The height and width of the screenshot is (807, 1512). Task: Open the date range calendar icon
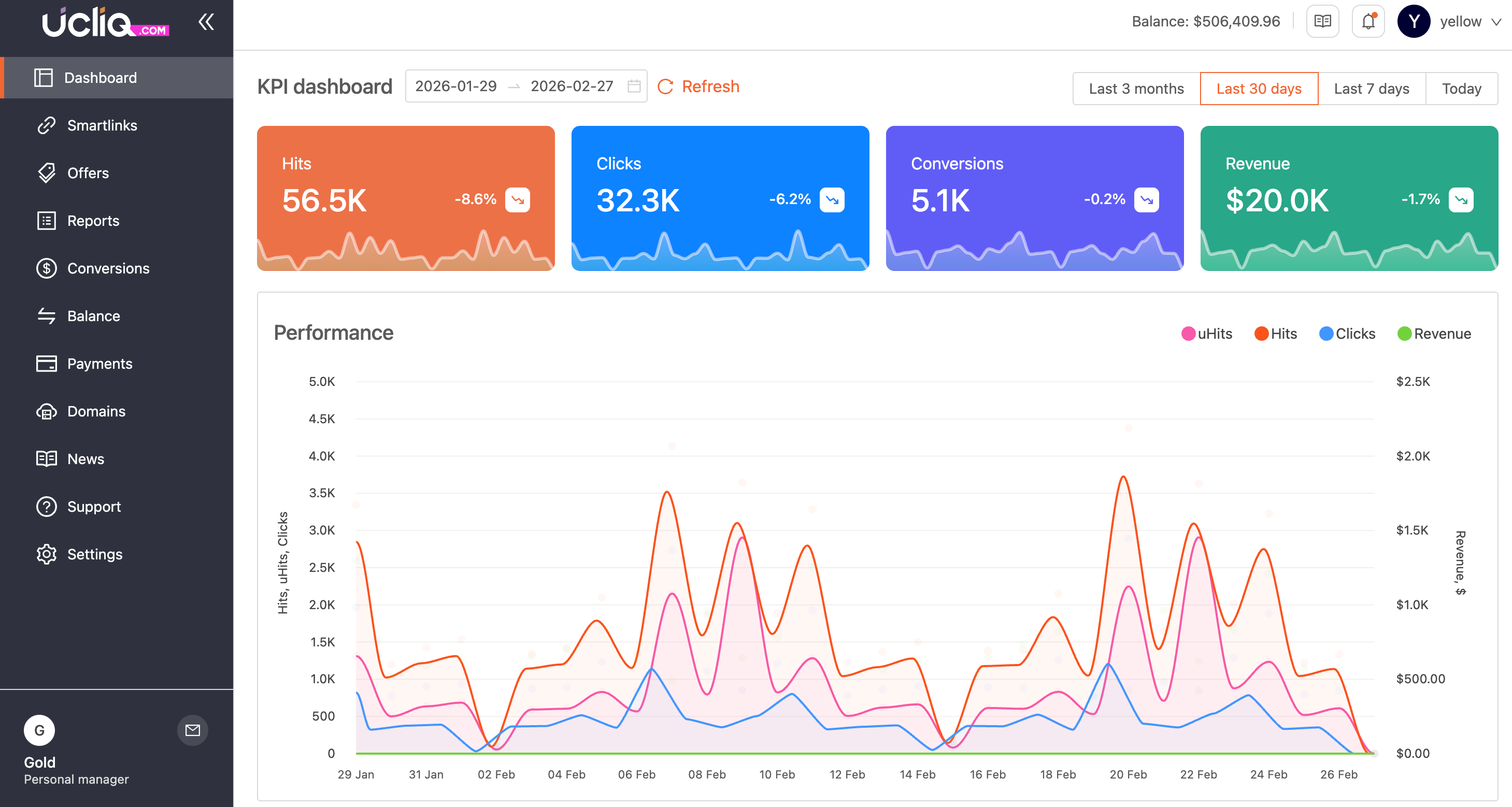pyautogui.click(x=634, y=87)
